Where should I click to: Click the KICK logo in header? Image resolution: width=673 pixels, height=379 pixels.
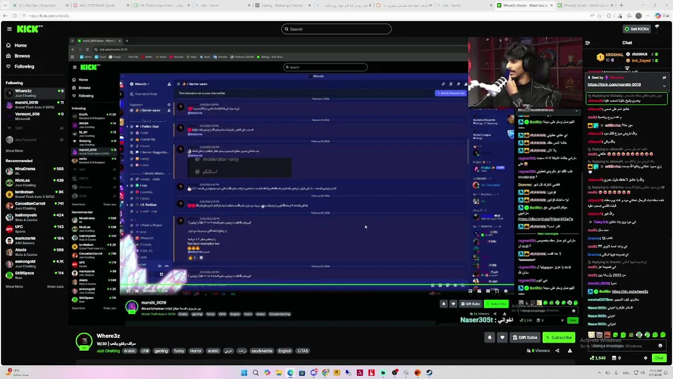[29, 29]
